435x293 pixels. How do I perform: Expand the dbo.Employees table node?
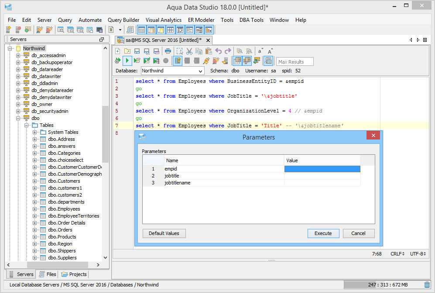[x=35, y=209]
